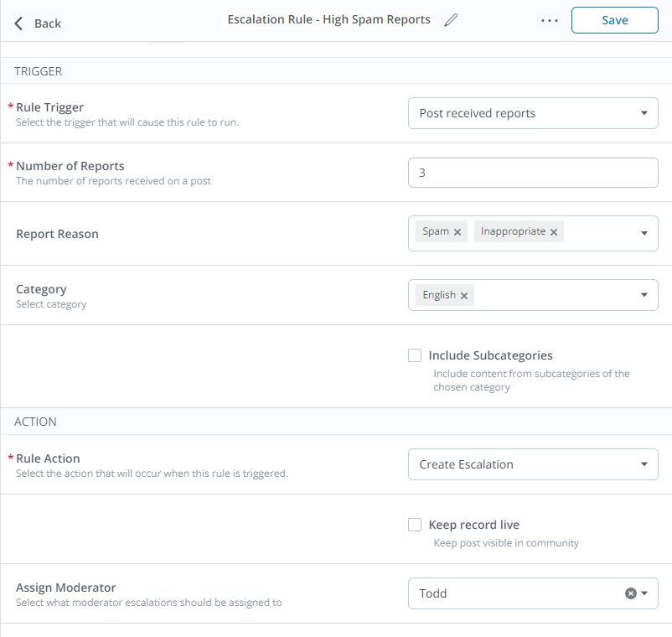The width and height of the screenshot is (672, 637).
Task: Enable Include Subcategories
Action: point(415,355)
